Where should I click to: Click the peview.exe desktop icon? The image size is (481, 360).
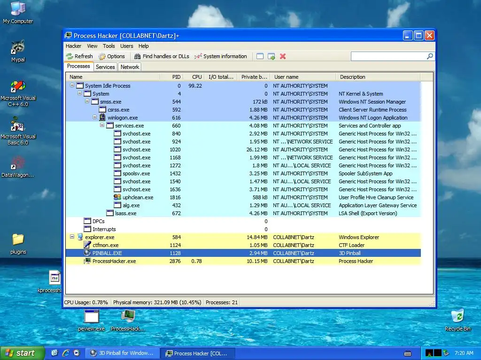coord(92,321)
